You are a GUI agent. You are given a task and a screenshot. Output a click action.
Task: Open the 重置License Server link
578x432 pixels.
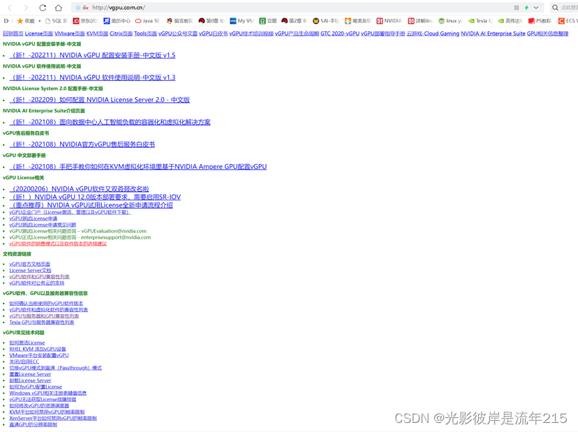pyautogui.click(x=30, y=374)
